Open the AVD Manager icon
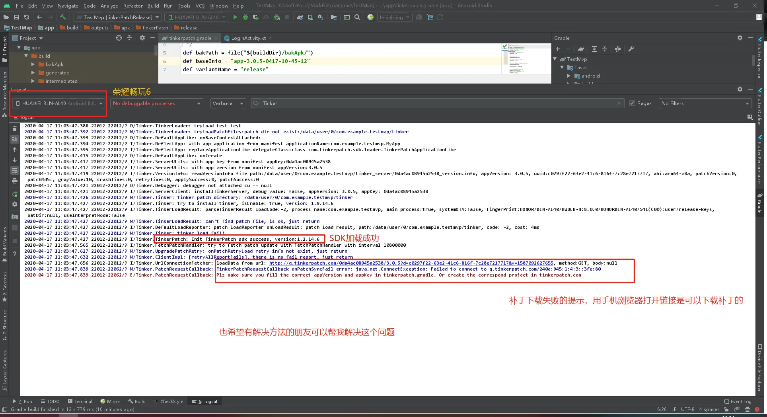The image size is (767, 417). coord(310,17)
